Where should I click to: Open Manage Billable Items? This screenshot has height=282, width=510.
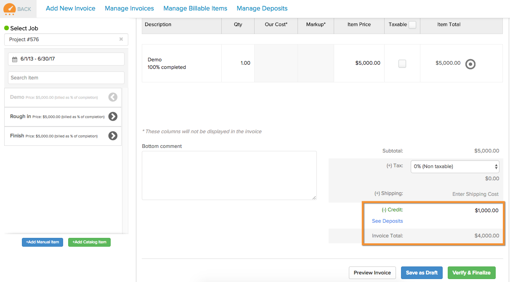tap(195, 8)
